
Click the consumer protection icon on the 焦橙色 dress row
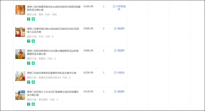coord(33,63)
